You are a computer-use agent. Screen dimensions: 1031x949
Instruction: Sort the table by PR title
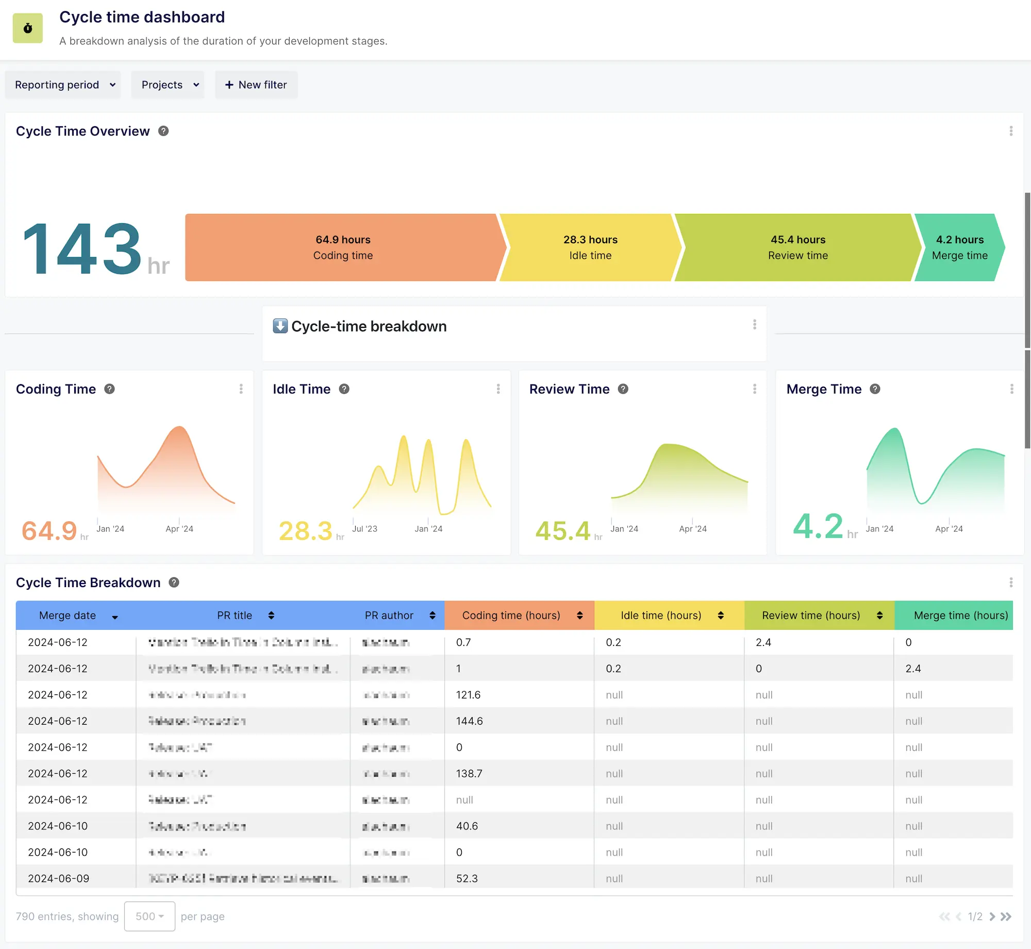271,615
